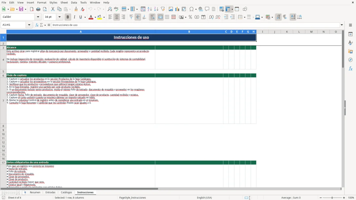Select the Clone Formatting paintbrush
The height and width of the screenshot is (200, 356).
point(76,9)
